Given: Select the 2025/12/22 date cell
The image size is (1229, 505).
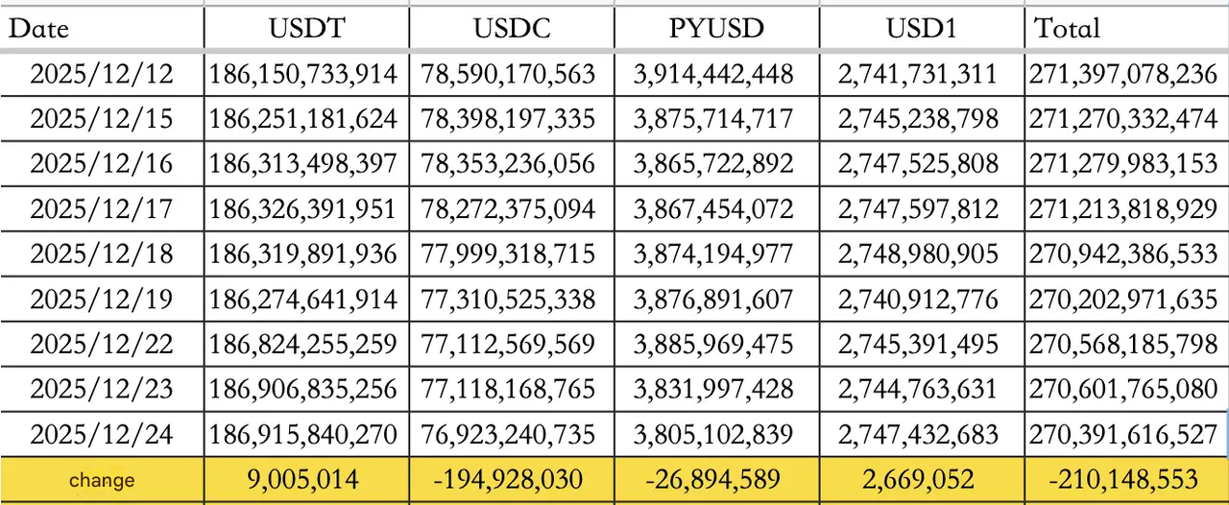Looking at the screenshot, I should coord(102,344).
